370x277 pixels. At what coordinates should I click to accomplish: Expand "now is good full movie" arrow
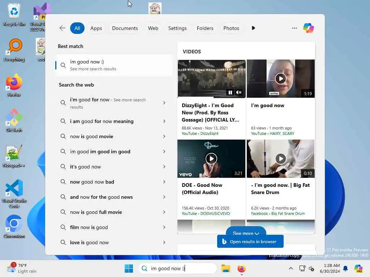pos(164,212)
